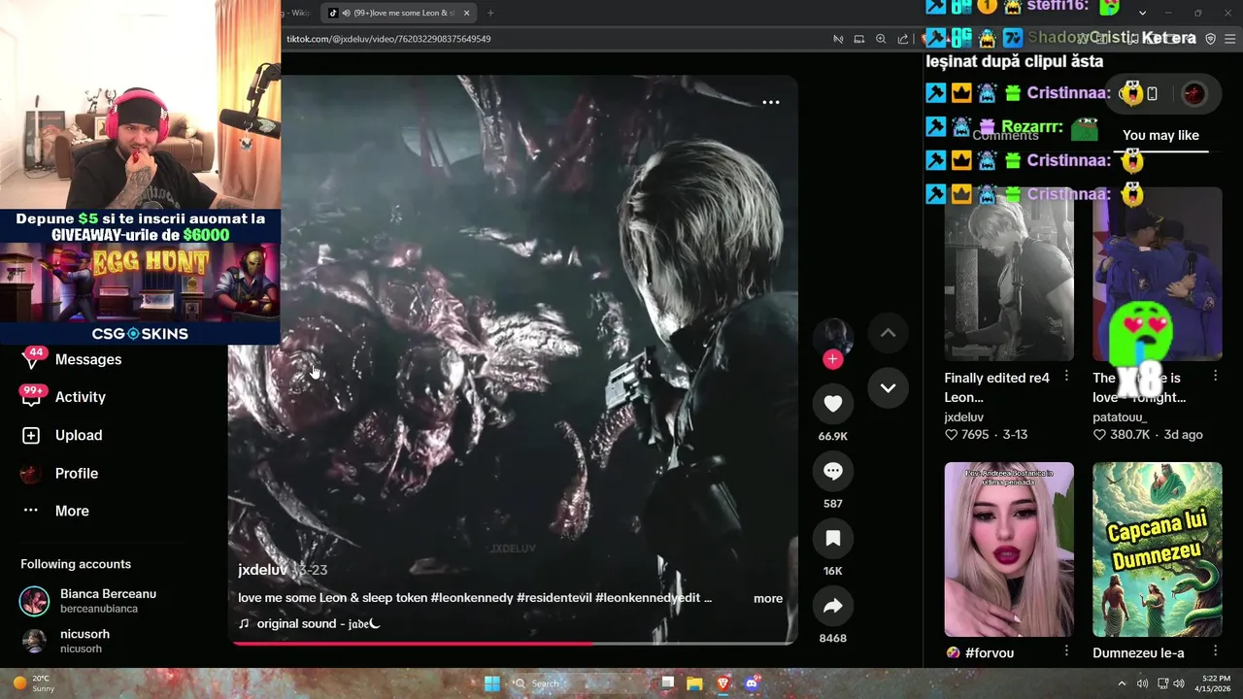Click the 'Following accounts' heading
This screenshot has width=1243, height=699.
(x=76, y=564)
